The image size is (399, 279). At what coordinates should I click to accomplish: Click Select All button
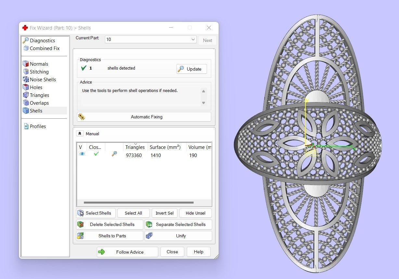pyautogui.click(x=133, y=213)
